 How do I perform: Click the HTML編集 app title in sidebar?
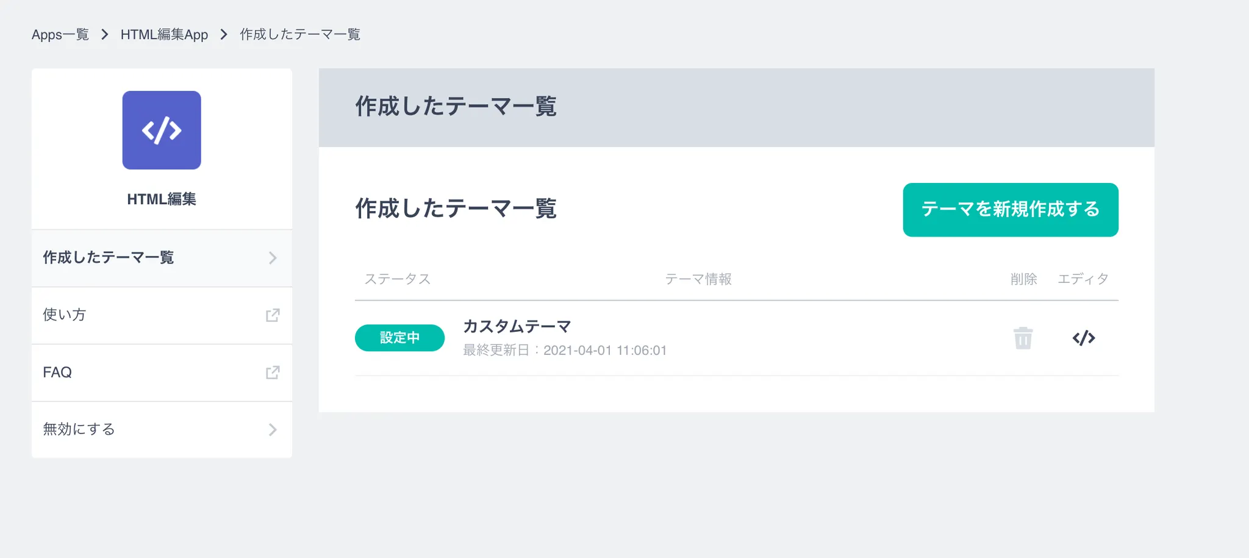[x=162, y=199]
